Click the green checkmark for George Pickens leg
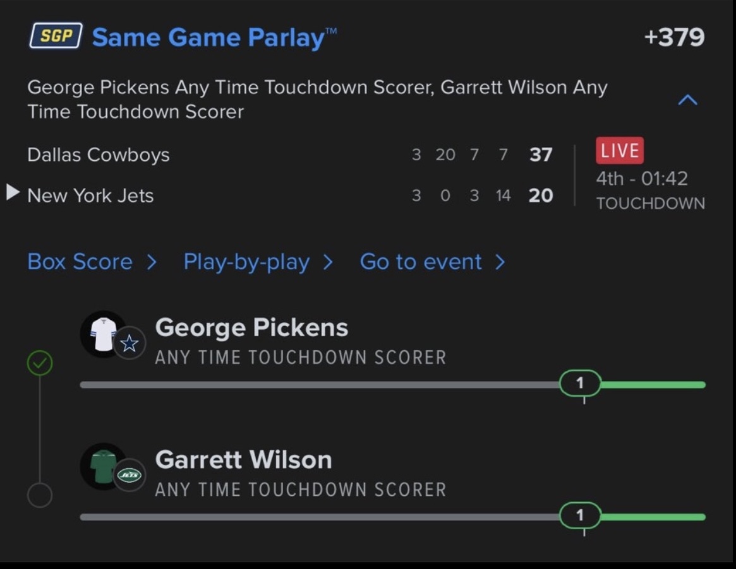This screenshot has height=569, width=736. [40, 364]
